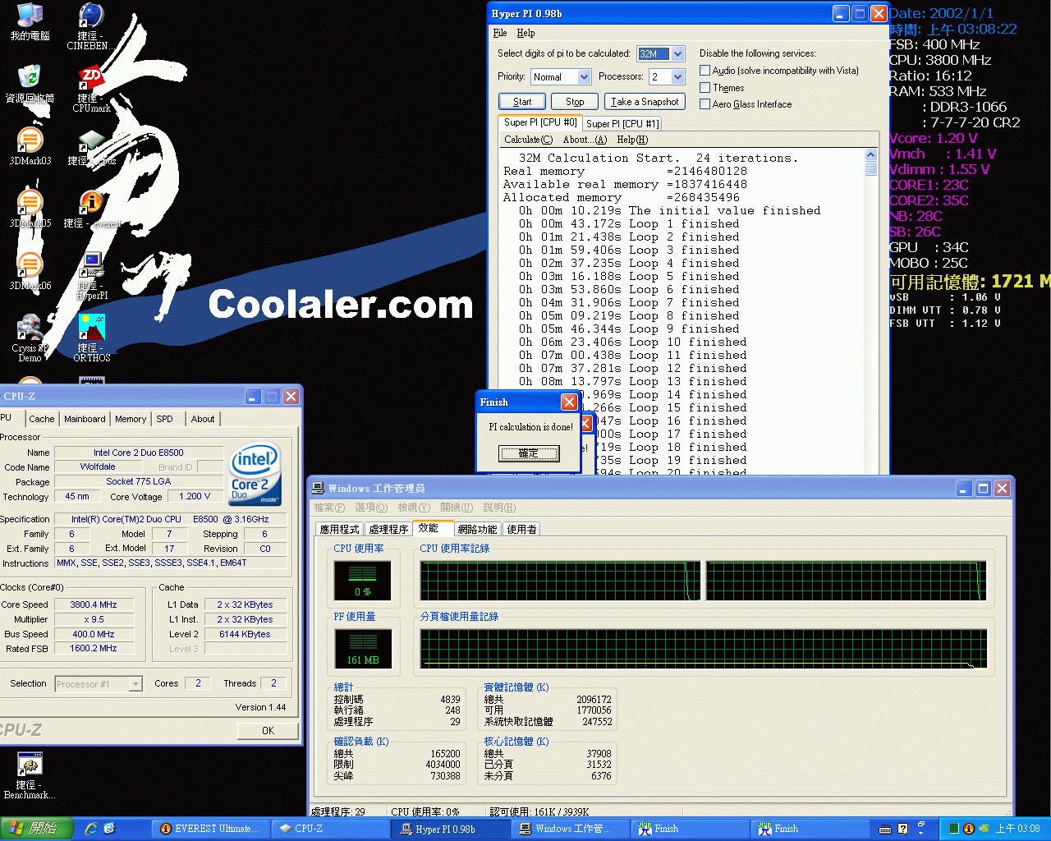1051x841 pixels.
Task: Select the Super PI [CPU #0] tab
Action: (x=540, y=122)
